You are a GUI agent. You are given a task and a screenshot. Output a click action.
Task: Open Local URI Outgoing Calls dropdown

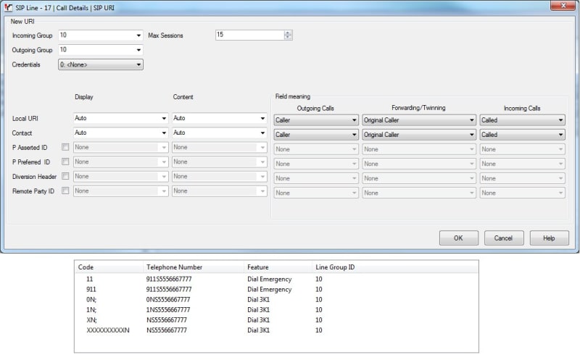316,120
